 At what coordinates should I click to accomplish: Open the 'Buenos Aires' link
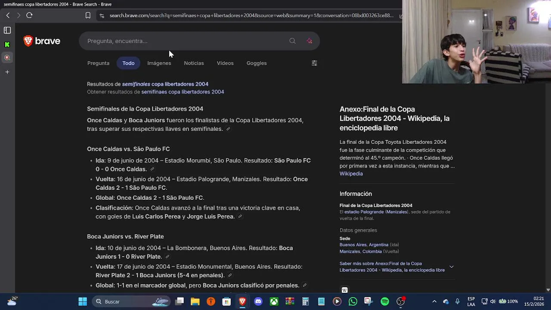pyautogui.click(x=353, y=245)
